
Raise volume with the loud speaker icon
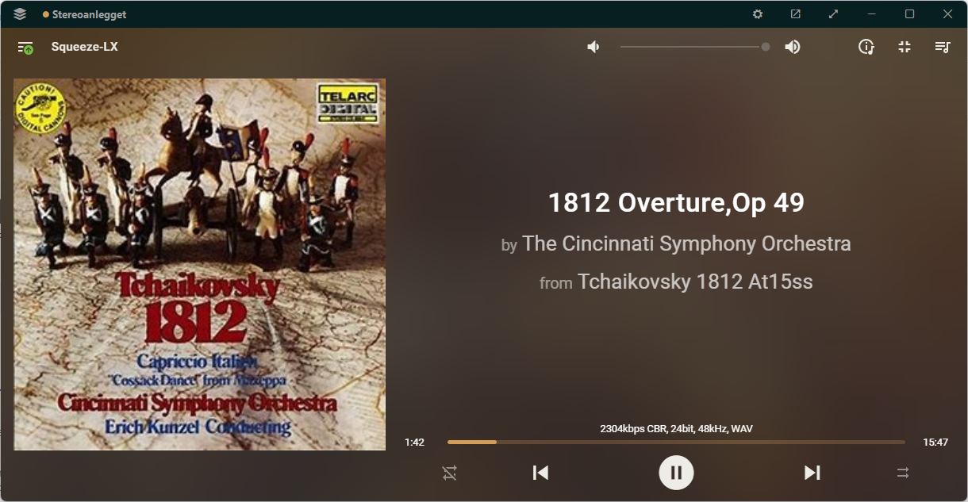click(x=792, y=47)
